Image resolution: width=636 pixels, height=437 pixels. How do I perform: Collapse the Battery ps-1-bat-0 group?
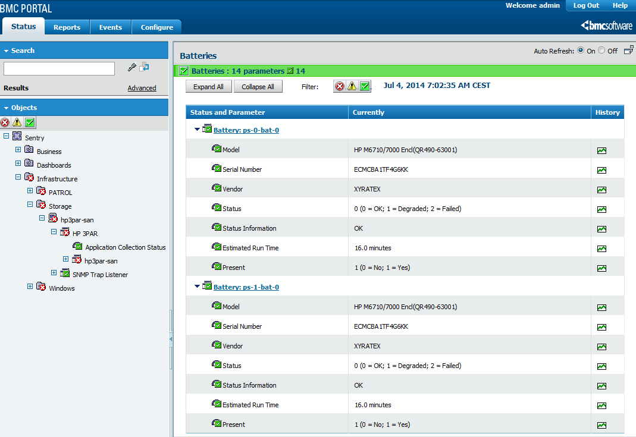tap(197, 286)
